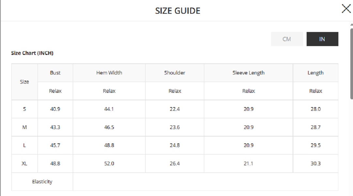Click the Bust column header
353x196 pixels.
pos(55,73)
